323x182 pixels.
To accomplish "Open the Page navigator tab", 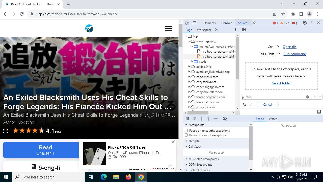I will point(189,30).
